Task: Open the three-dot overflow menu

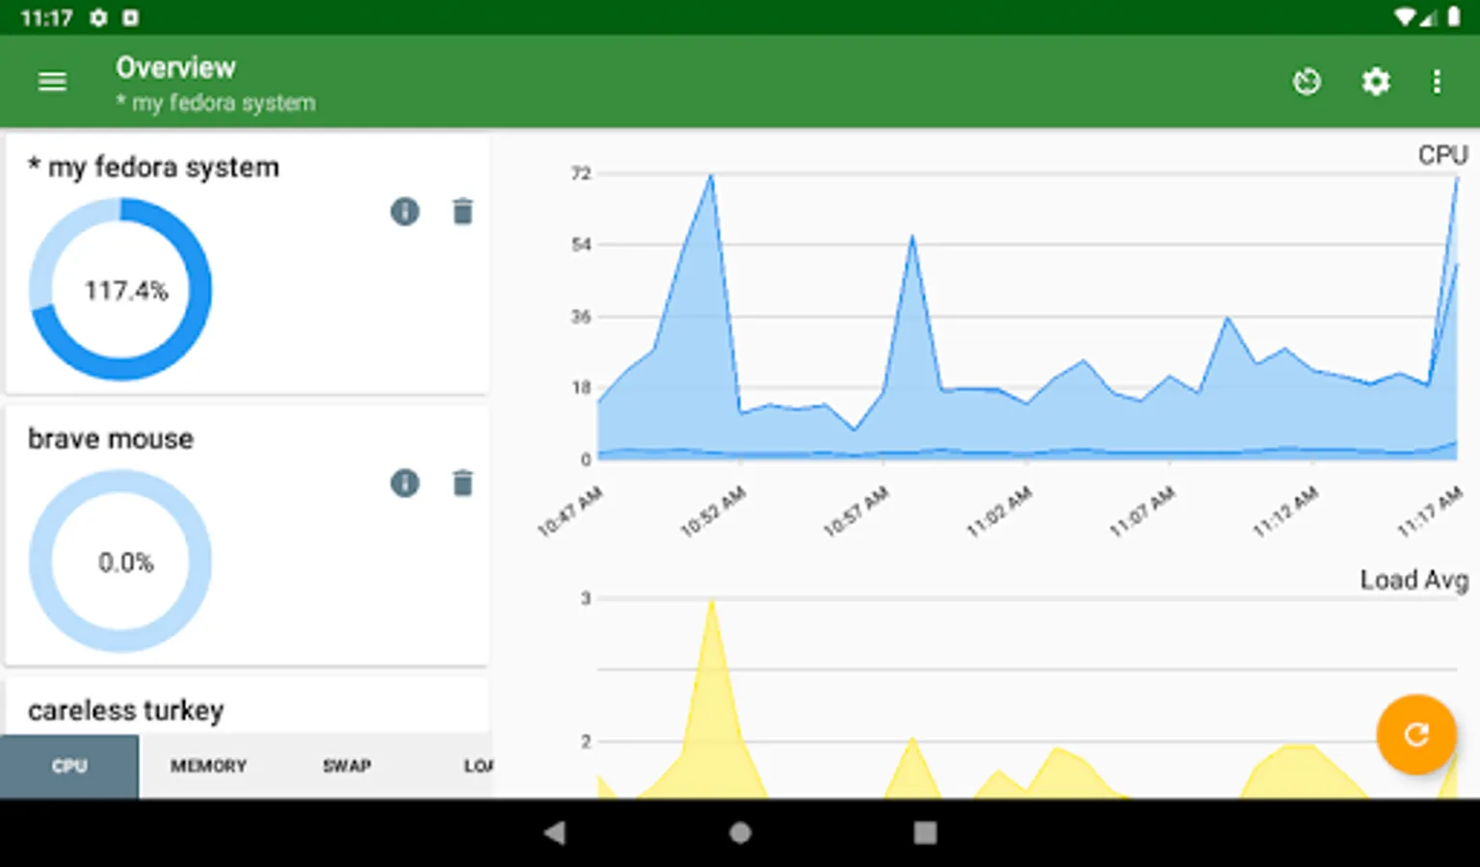Action: [x=1437, y=82]
